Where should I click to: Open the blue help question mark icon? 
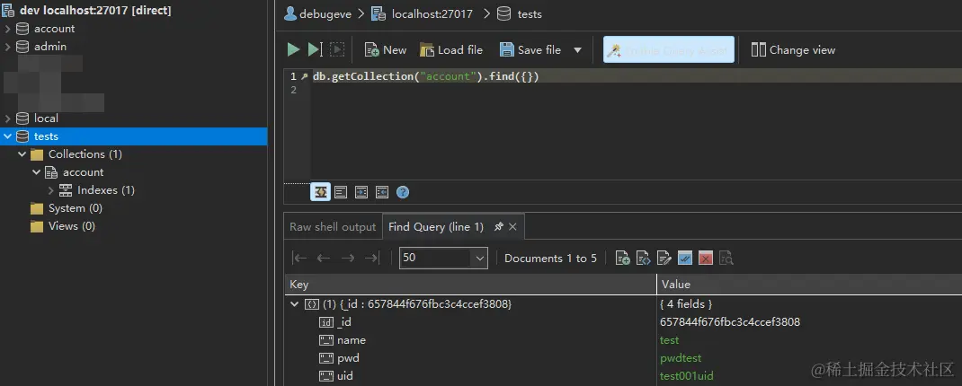[x=403, y=192]
